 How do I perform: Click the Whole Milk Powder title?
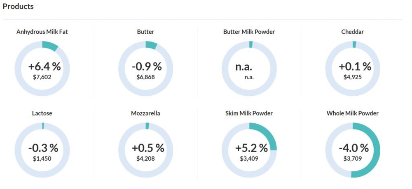353,113
